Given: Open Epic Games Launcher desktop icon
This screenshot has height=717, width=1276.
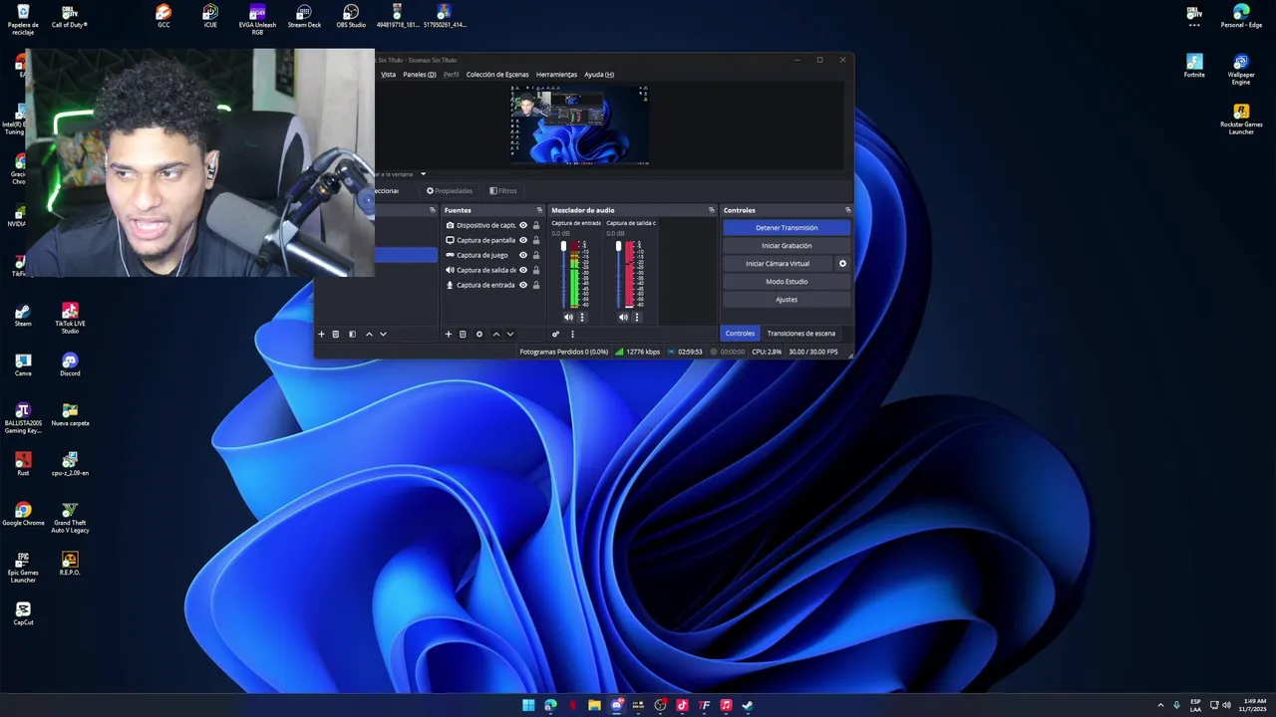Looking at the screenshot, I should coord(23,568).
